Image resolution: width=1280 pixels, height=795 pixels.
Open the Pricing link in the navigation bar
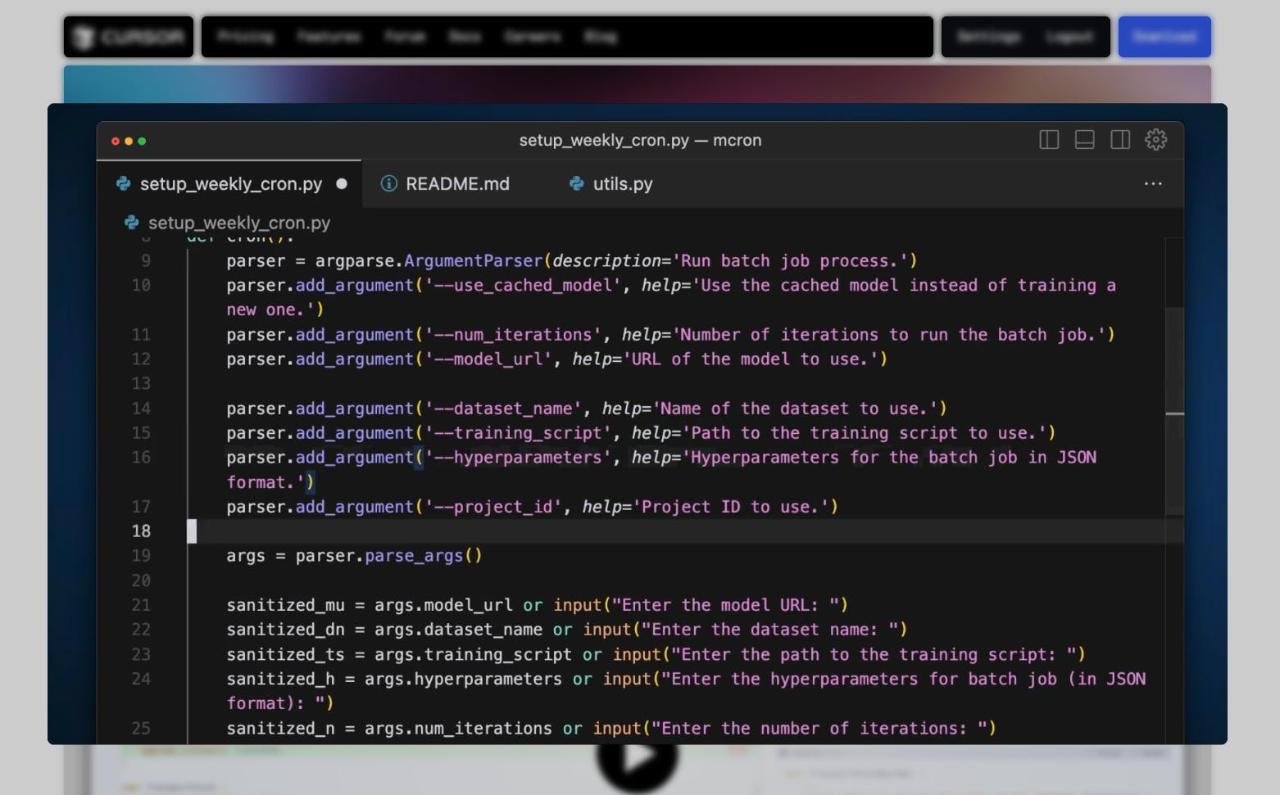pos(245,37)
